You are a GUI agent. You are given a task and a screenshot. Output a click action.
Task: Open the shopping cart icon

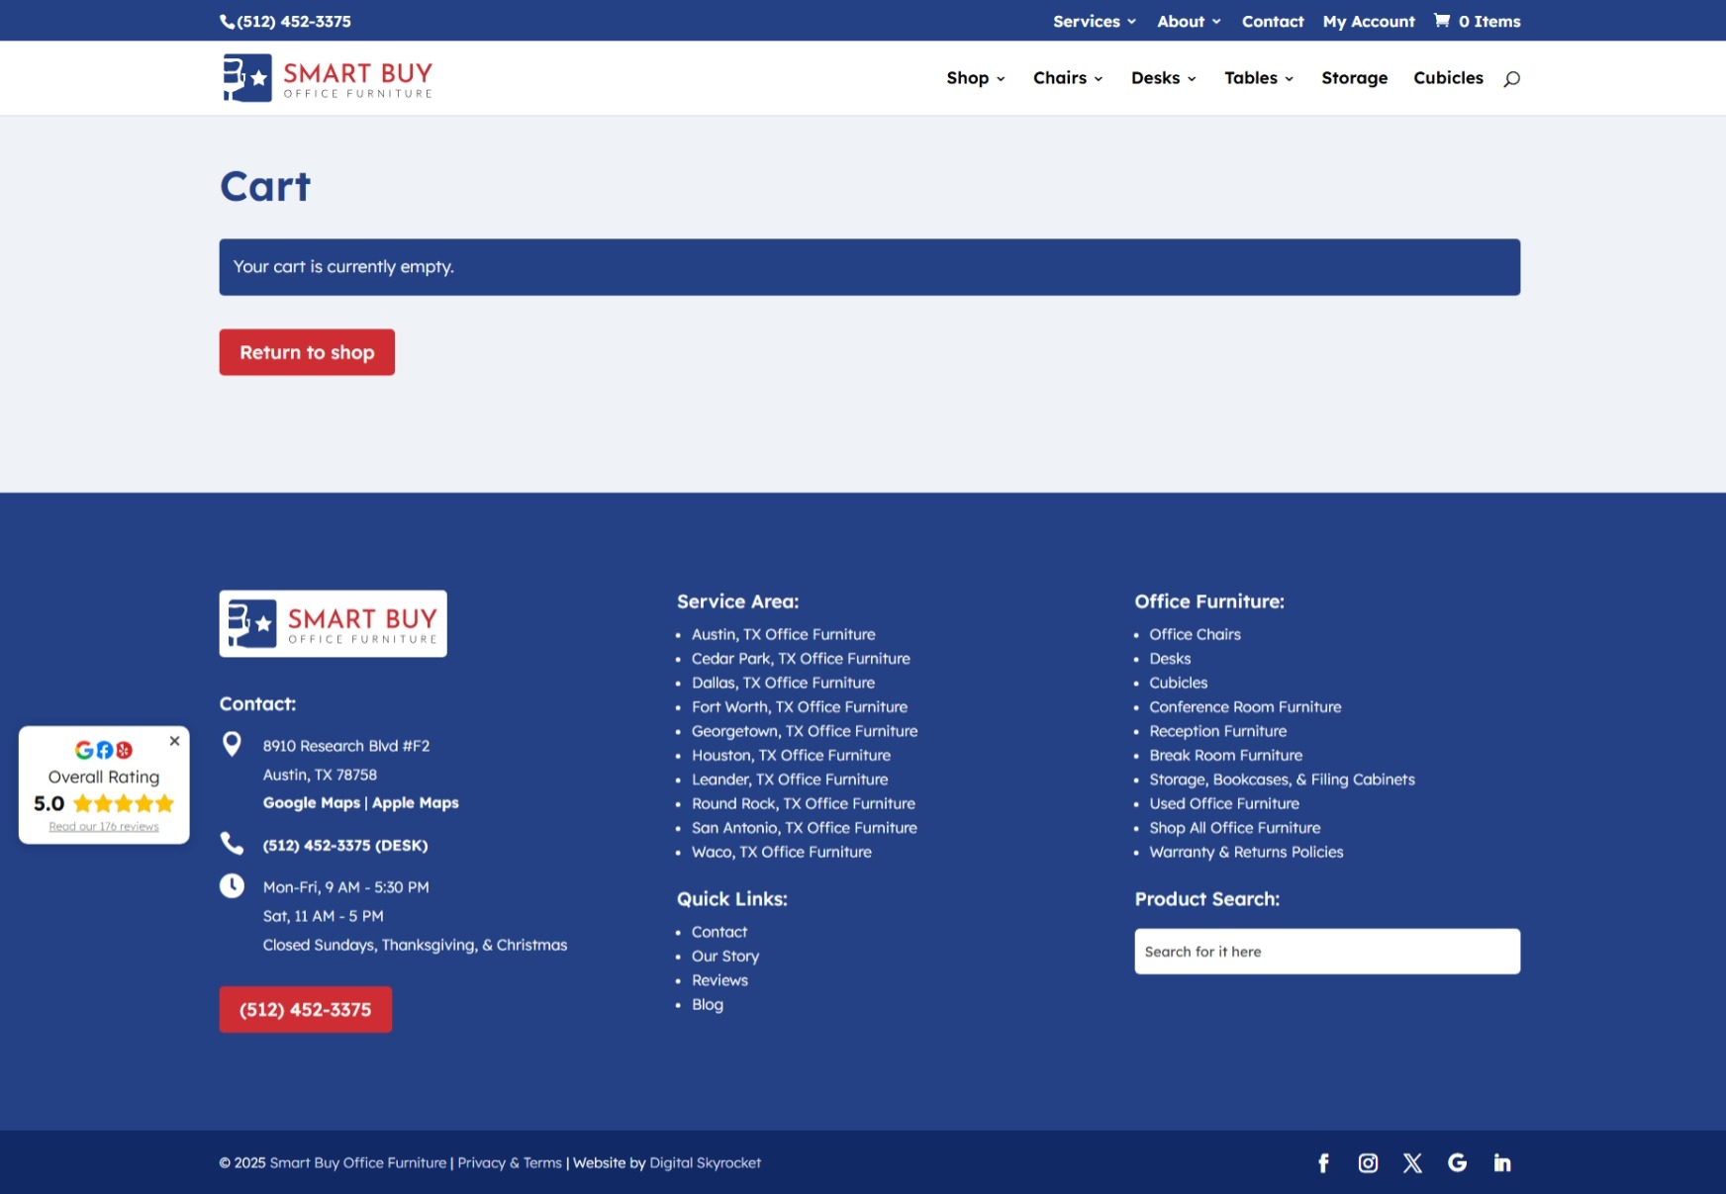click(1442, 21)
